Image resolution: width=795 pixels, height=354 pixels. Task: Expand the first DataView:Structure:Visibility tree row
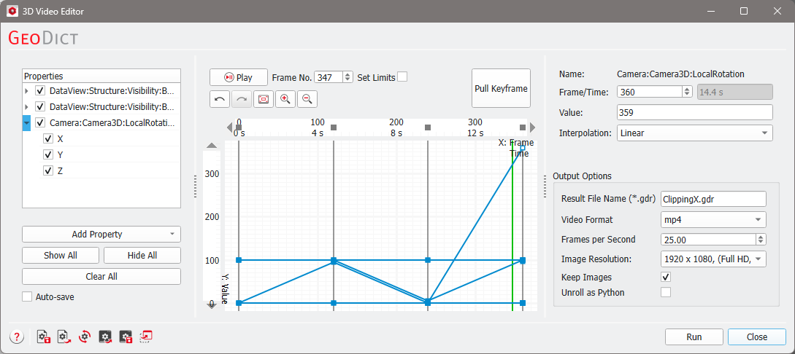pyautogui.click(x=27, y=91)
